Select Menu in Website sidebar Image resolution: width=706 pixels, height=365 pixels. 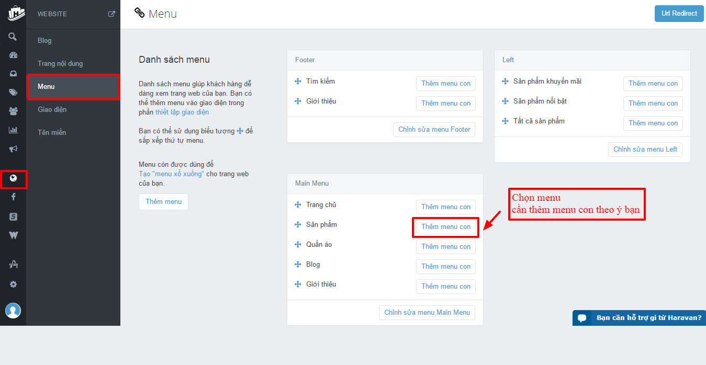pyautogui.click(x=73, y=86)
